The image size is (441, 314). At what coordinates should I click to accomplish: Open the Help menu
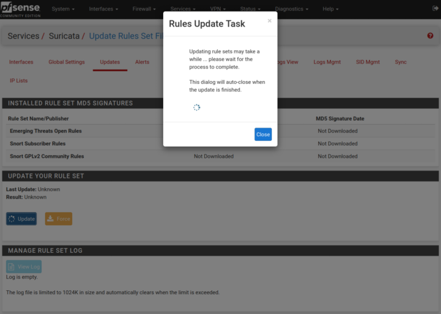coord(330,9)
